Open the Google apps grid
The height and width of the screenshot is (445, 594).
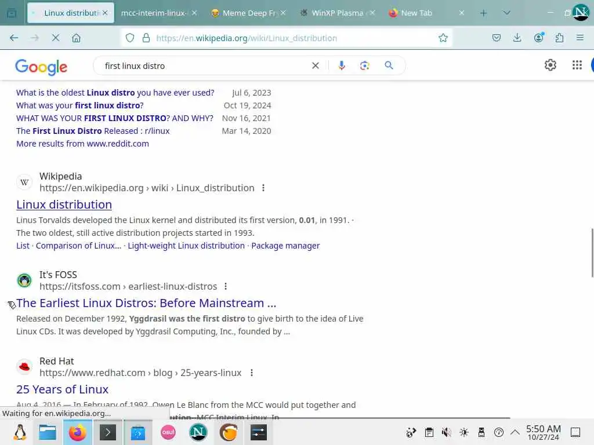pyautogui.click(x=577, y=65)
